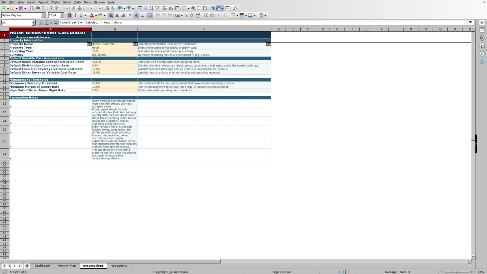The height and width of the screenshot is (274, 487).
Task: Open sidebar Functions fx icon
Action: (x=482, y=62)
